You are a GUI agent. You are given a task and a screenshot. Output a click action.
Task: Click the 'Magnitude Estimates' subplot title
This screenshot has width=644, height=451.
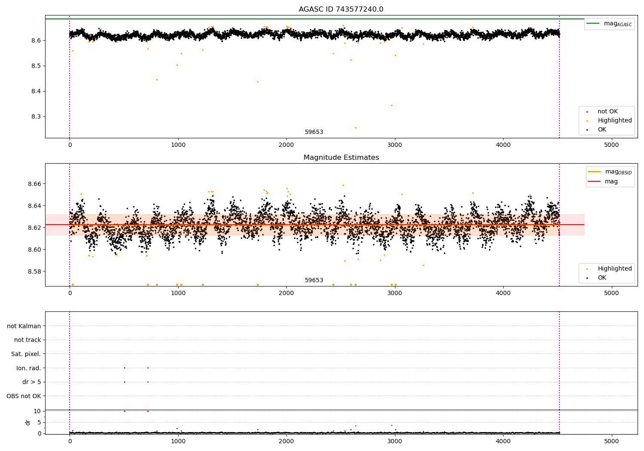pyautogui.click(x=341, y=158)
